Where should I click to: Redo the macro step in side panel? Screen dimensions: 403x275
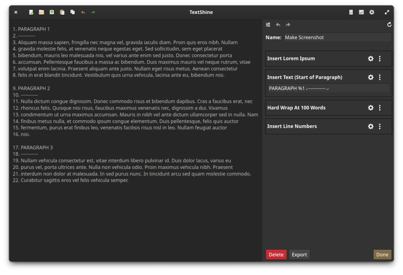click(288, 25)
